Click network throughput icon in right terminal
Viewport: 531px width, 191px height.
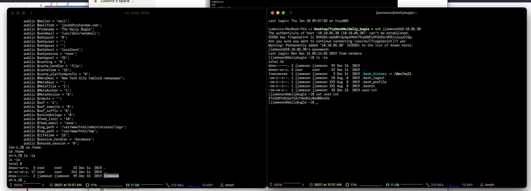[x=428, y=185]
